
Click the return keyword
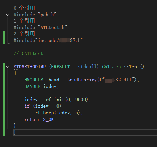pos(32,119)
